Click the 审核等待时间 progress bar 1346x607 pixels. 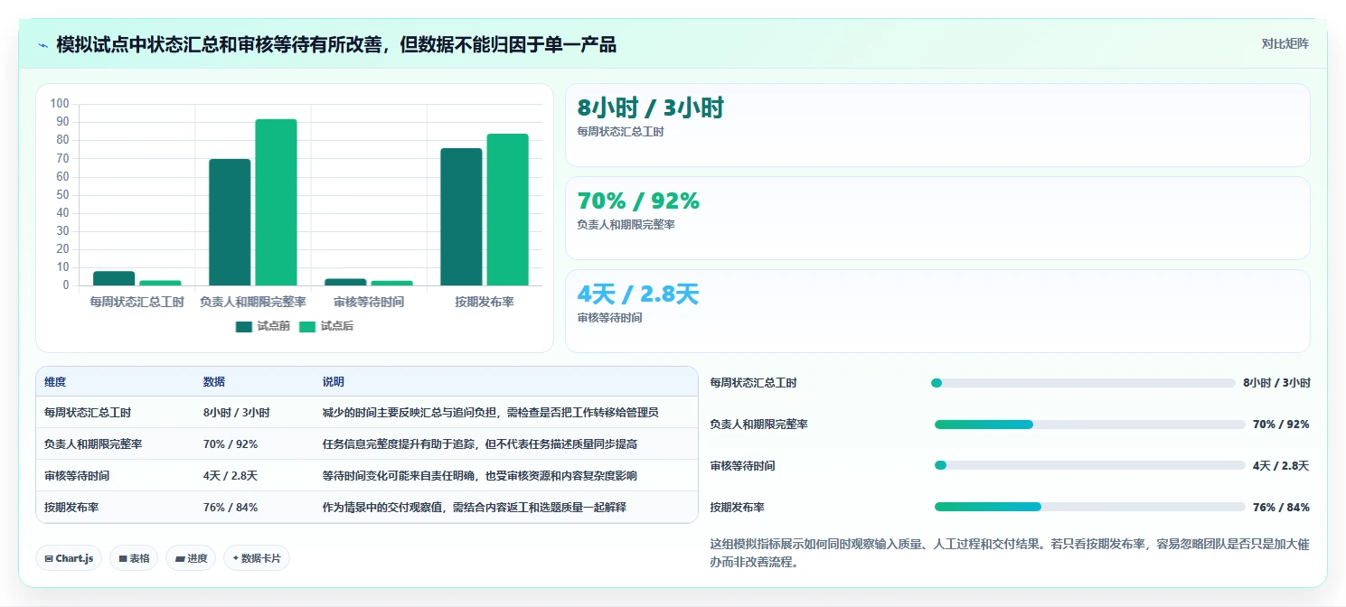[1090, 465]
